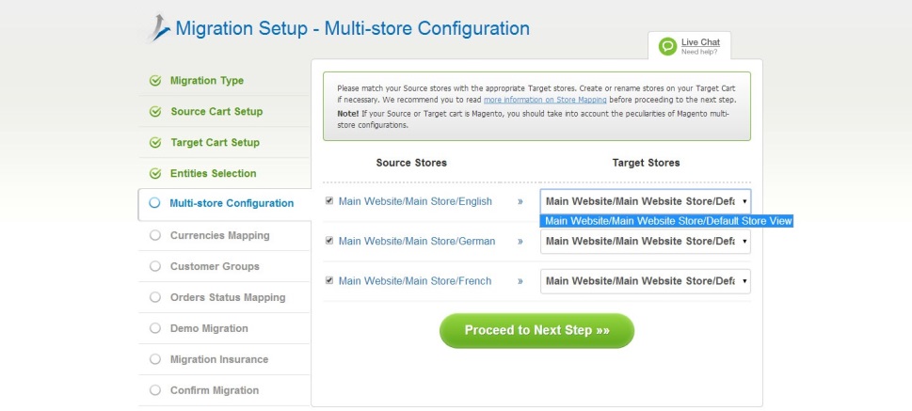Click the green checkmark beside Entities Selection
The width and height of the screenshot is (912, 411).
tap(155, 174)
